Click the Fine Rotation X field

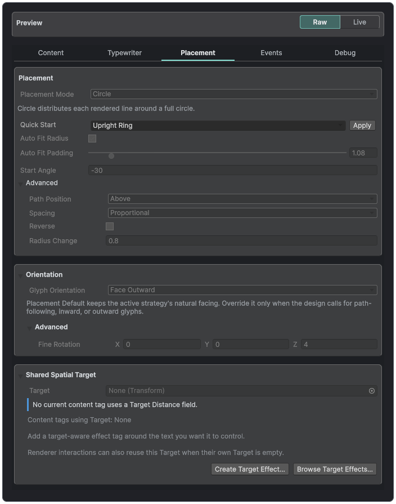point(162,345)
